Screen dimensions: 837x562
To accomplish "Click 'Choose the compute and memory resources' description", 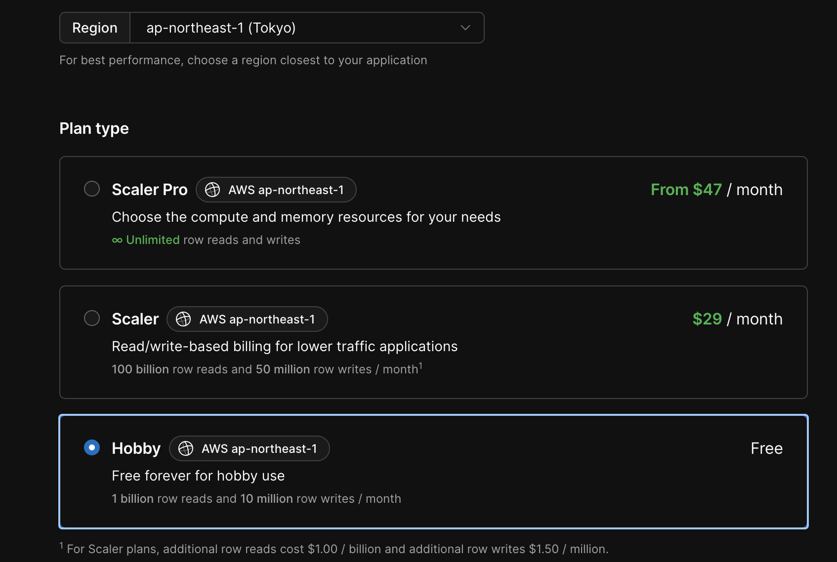I will pos(306,217).
